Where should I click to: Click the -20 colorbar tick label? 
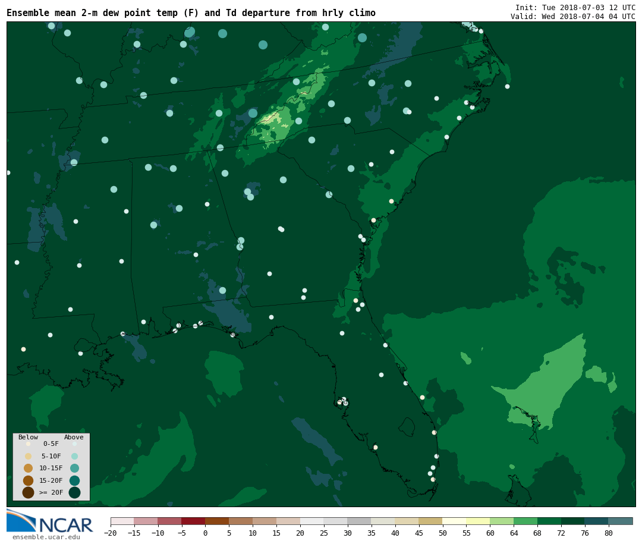[x=110, y=533]
